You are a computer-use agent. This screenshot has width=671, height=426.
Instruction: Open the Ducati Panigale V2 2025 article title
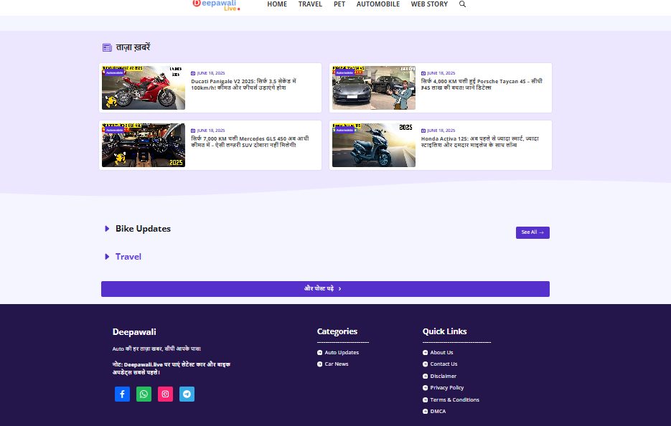point(243,84)
